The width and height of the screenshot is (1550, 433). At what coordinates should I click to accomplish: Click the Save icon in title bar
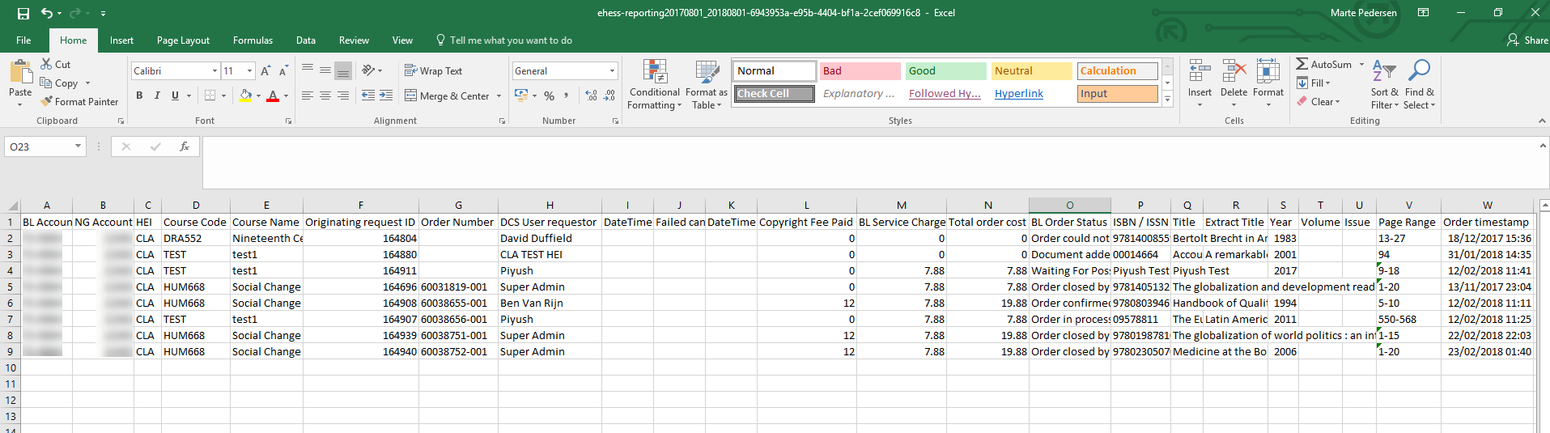[23, 13]
